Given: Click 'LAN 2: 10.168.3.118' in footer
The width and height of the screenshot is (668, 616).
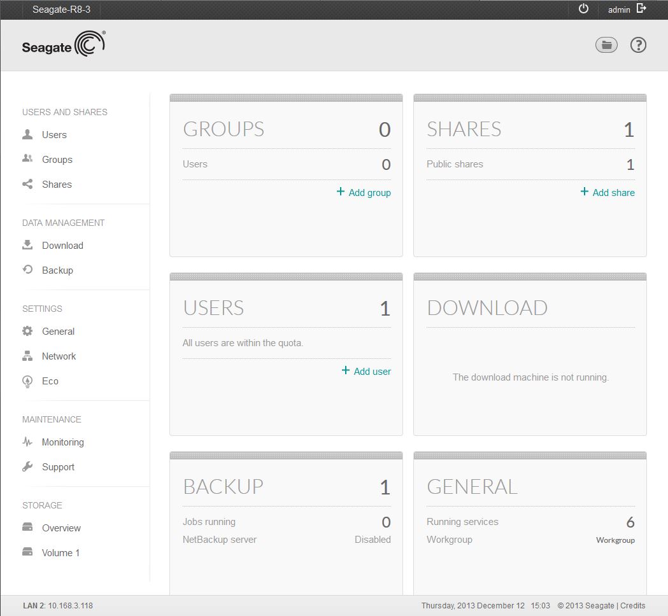Looking at the screenshot, I should pos(58,605).
